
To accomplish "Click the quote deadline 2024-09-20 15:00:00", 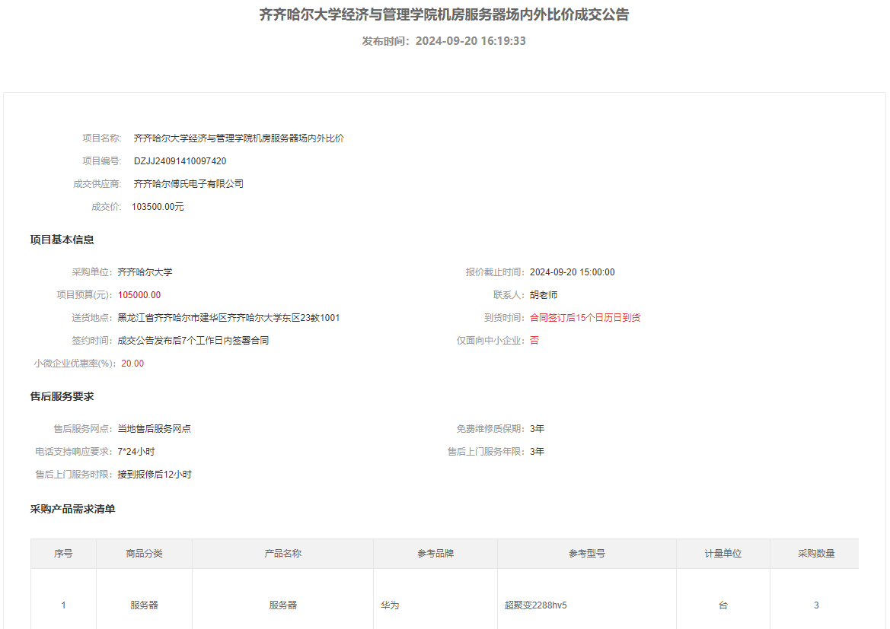I will tap(572, 272).
